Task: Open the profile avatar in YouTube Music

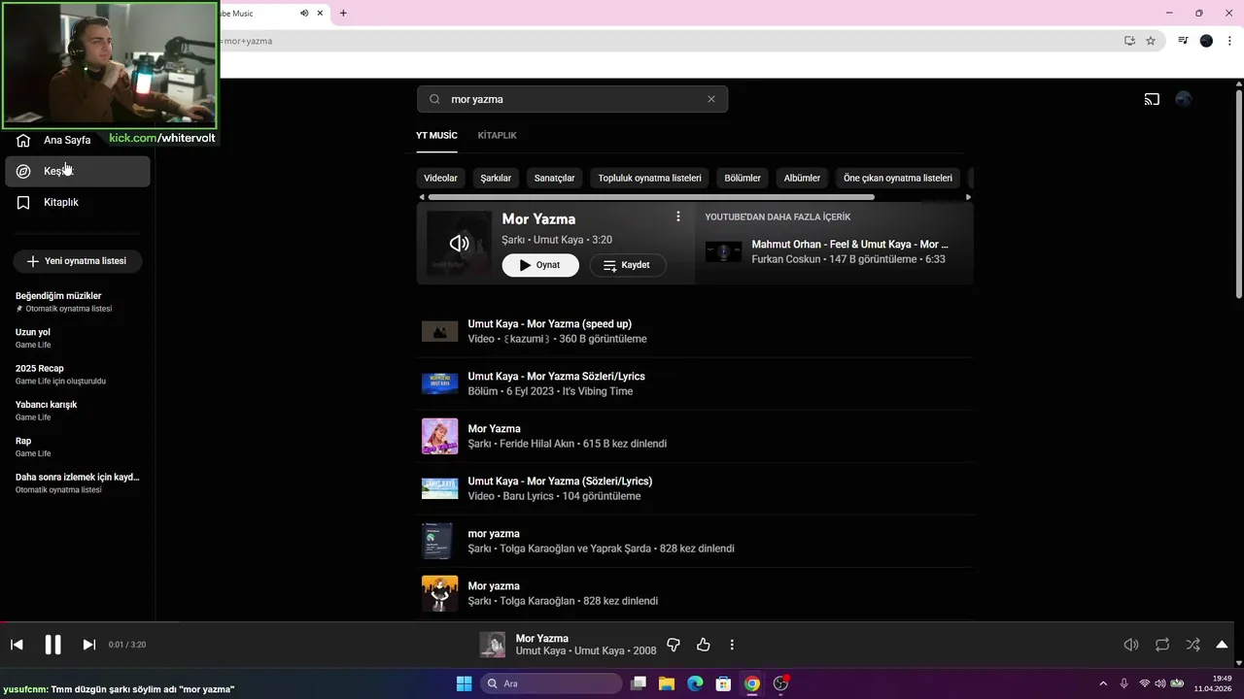Action: coord(1183,99)
